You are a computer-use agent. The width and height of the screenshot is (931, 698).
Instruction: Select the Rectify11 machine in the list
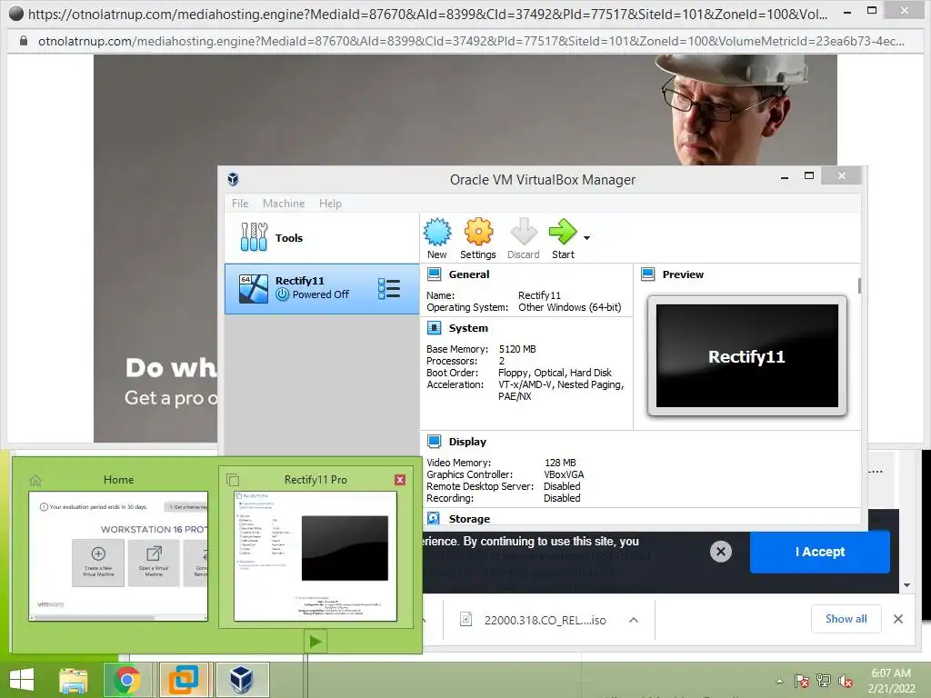pos(321,288)
